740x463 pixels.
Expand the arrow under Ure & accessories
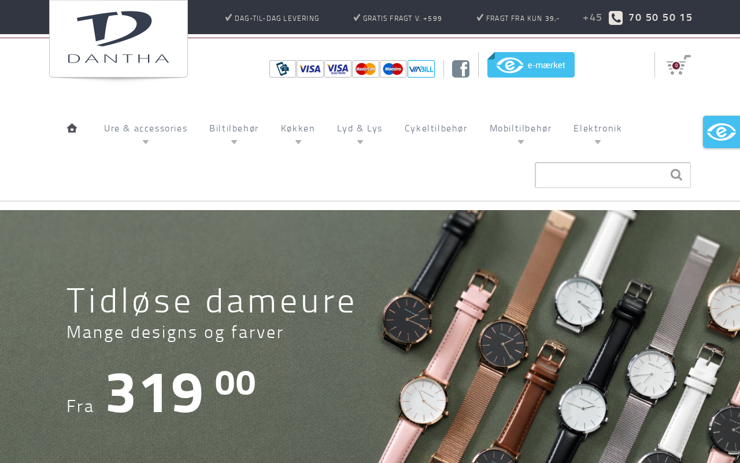(146, 142)
